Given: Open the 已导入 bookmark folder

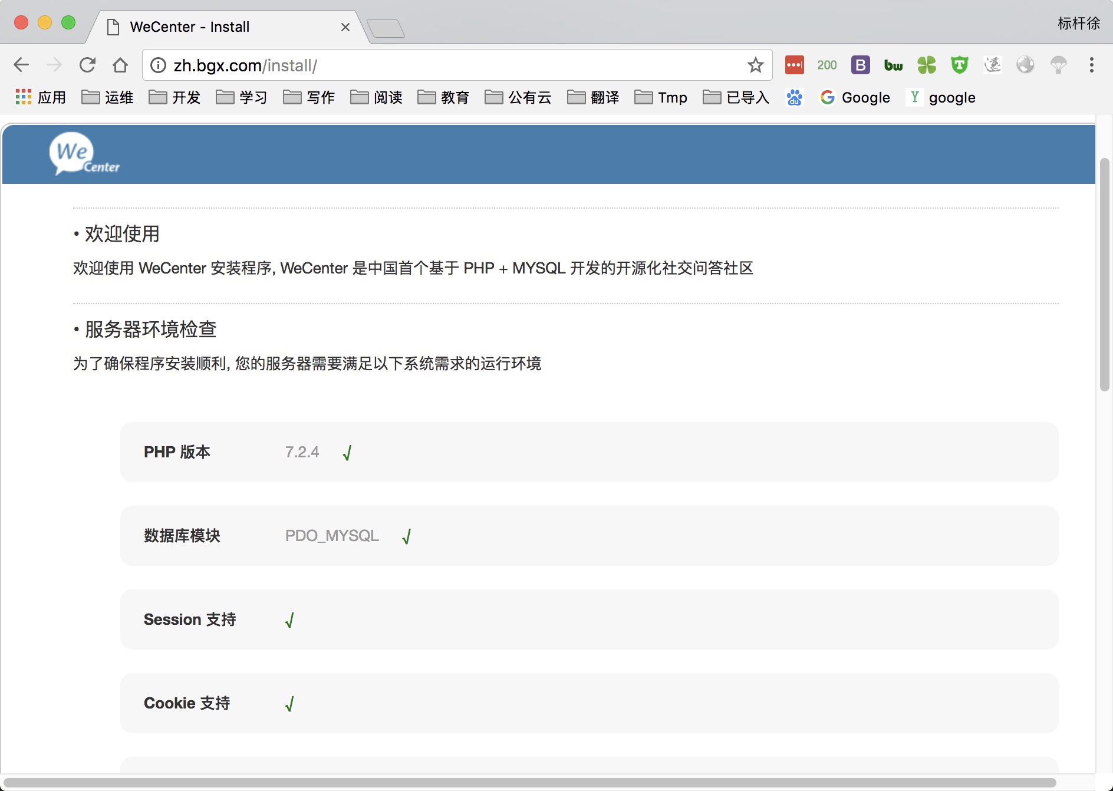Looking at the screenshot, I should tap(736, 97).
